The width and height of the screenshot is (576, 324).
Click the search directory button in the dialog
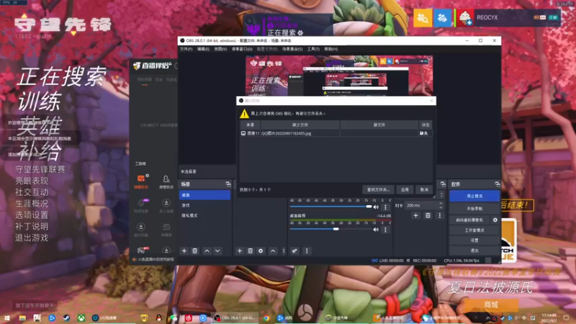tap(378, 189)
